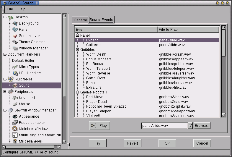The image size is (232, 157).
Task: Click the Revert button
Action: pos(133,143)
